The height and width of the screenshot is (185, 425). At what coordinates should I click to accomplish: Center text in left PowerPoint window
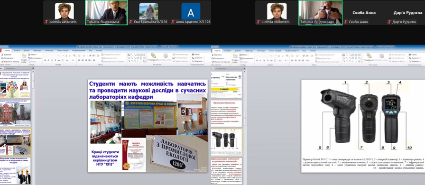click(x=83, y=60)
